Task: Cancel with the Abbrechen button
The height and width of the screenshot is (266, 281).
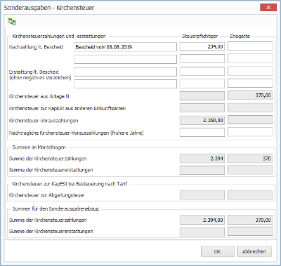Action: (254, 251)
